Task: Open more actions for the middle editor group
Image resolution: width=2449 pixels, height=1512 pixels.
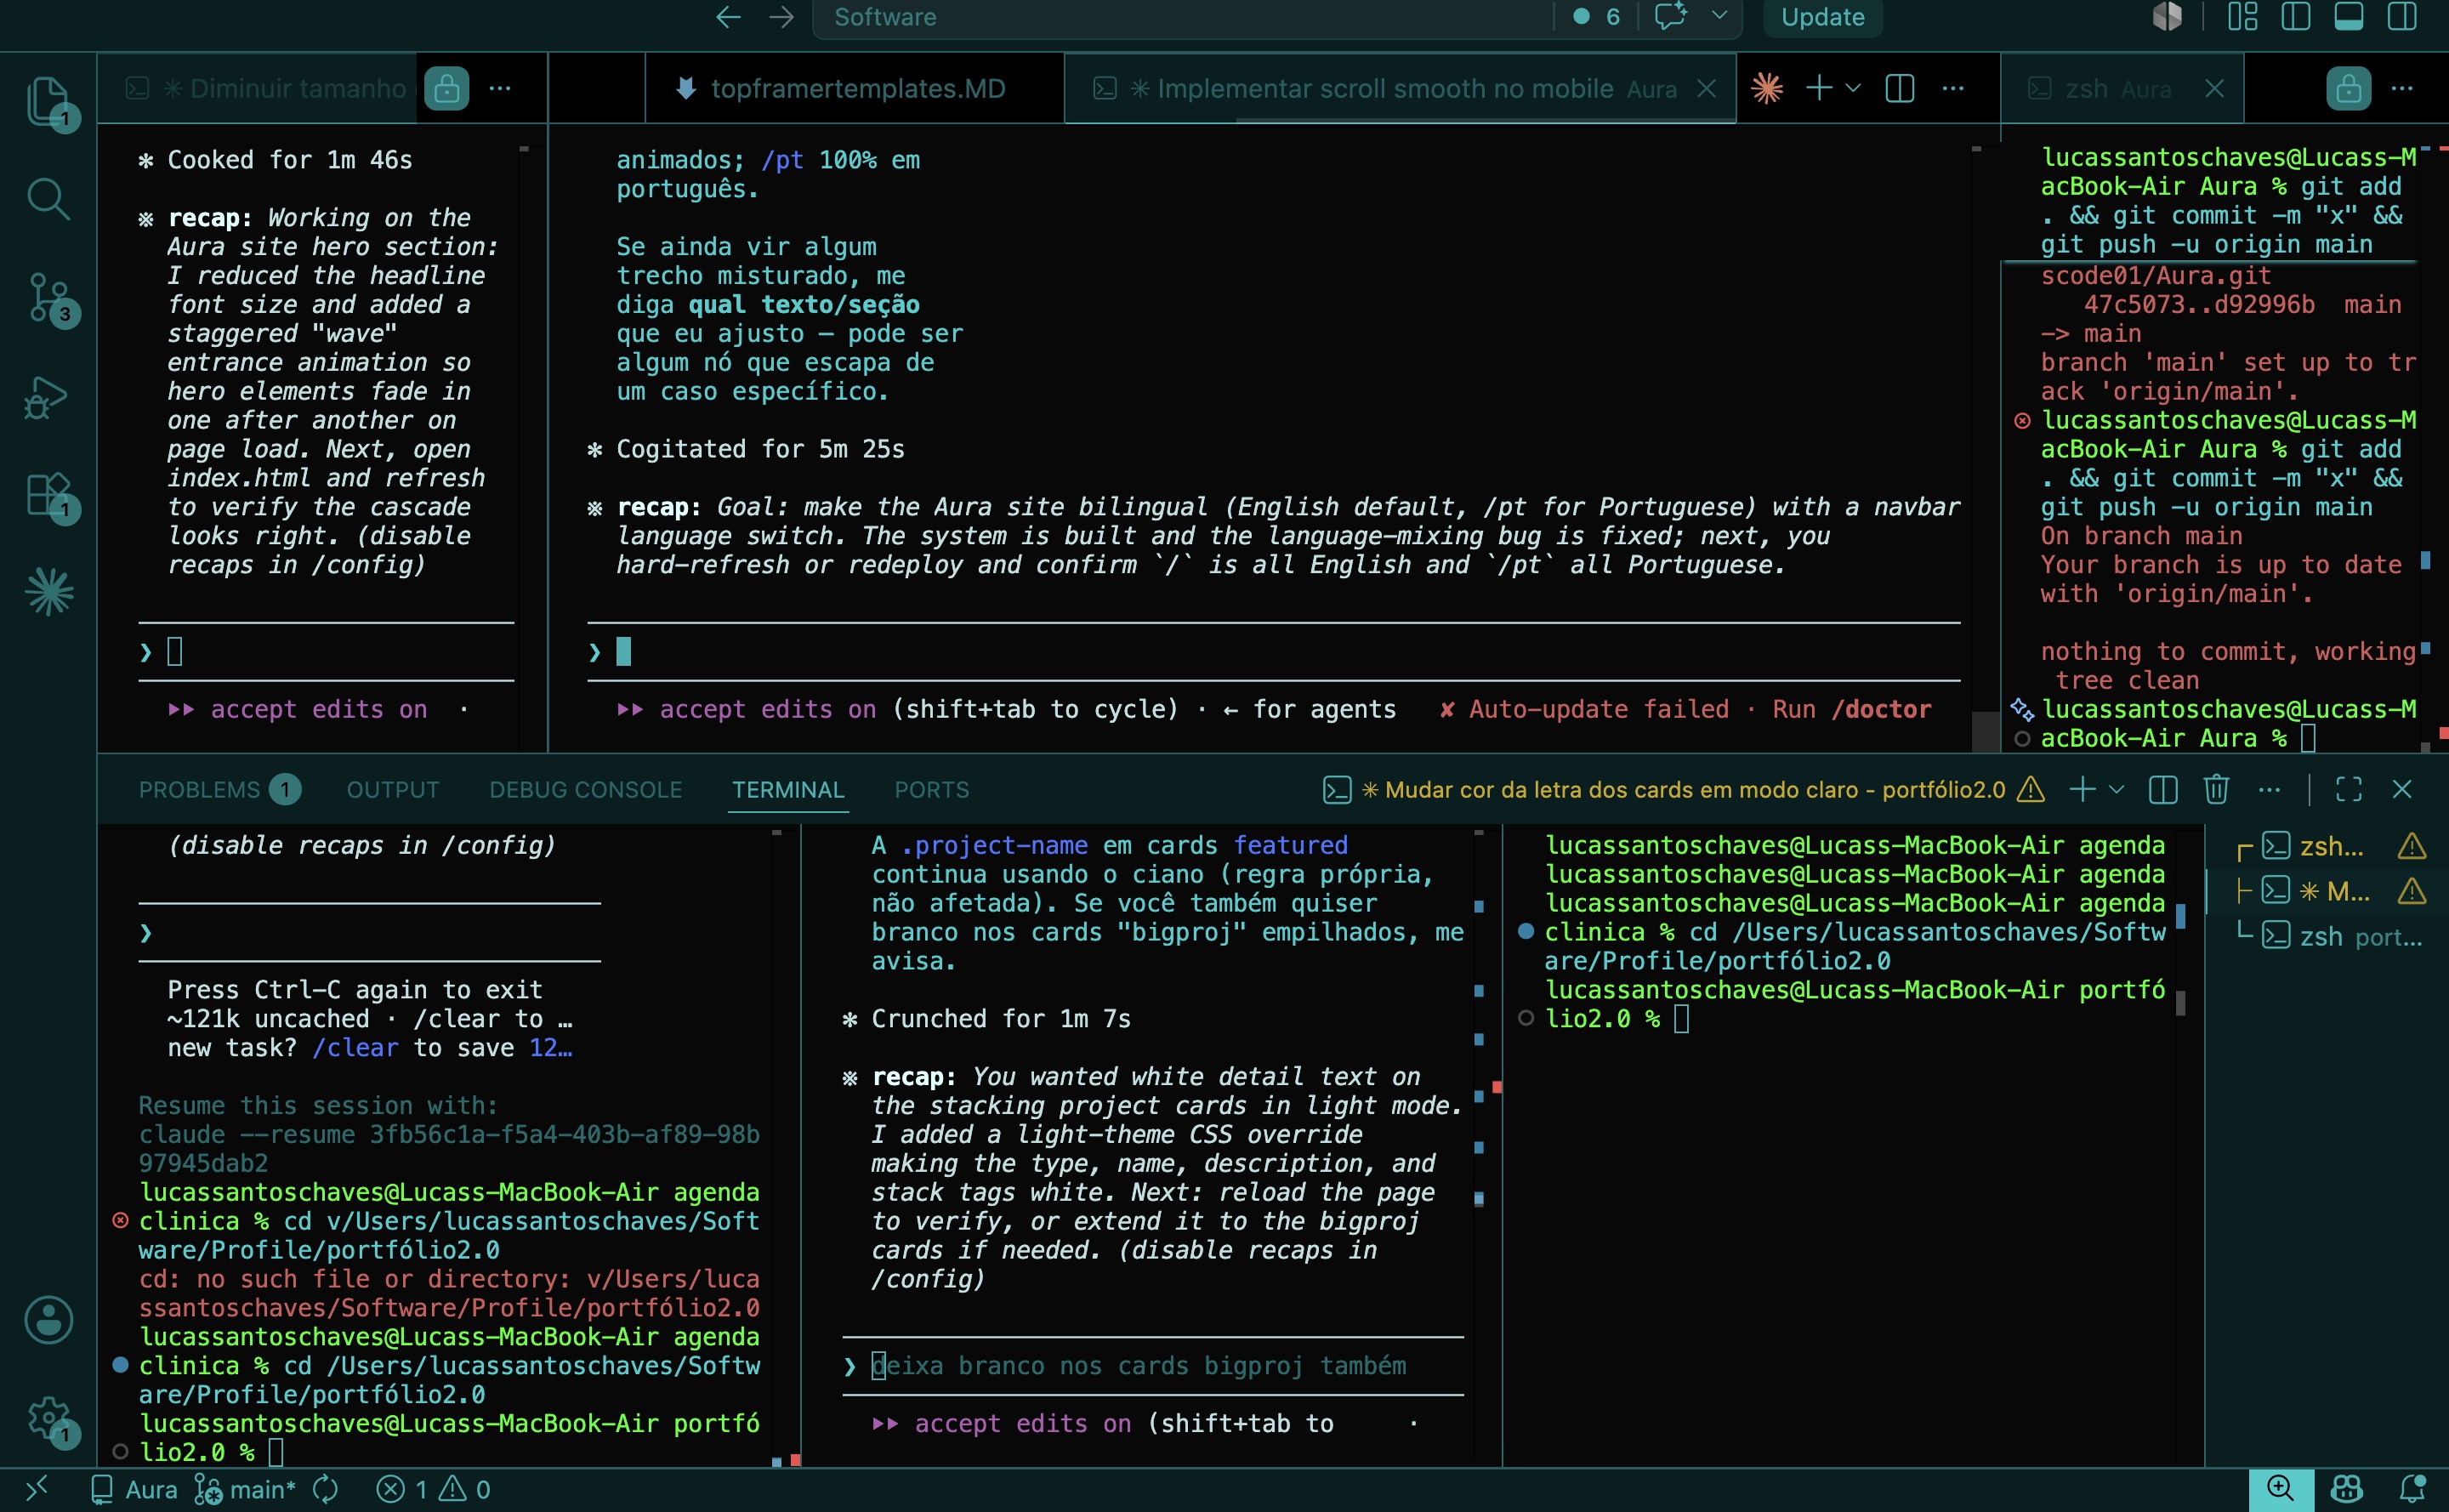Action: 1953,89
